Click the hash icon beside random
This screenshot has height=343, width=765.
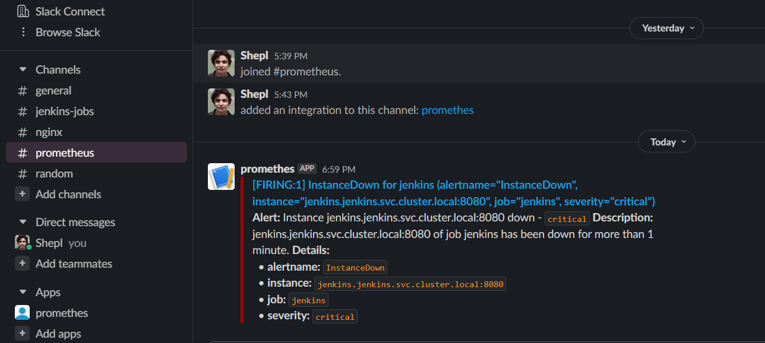coord(23,174)
